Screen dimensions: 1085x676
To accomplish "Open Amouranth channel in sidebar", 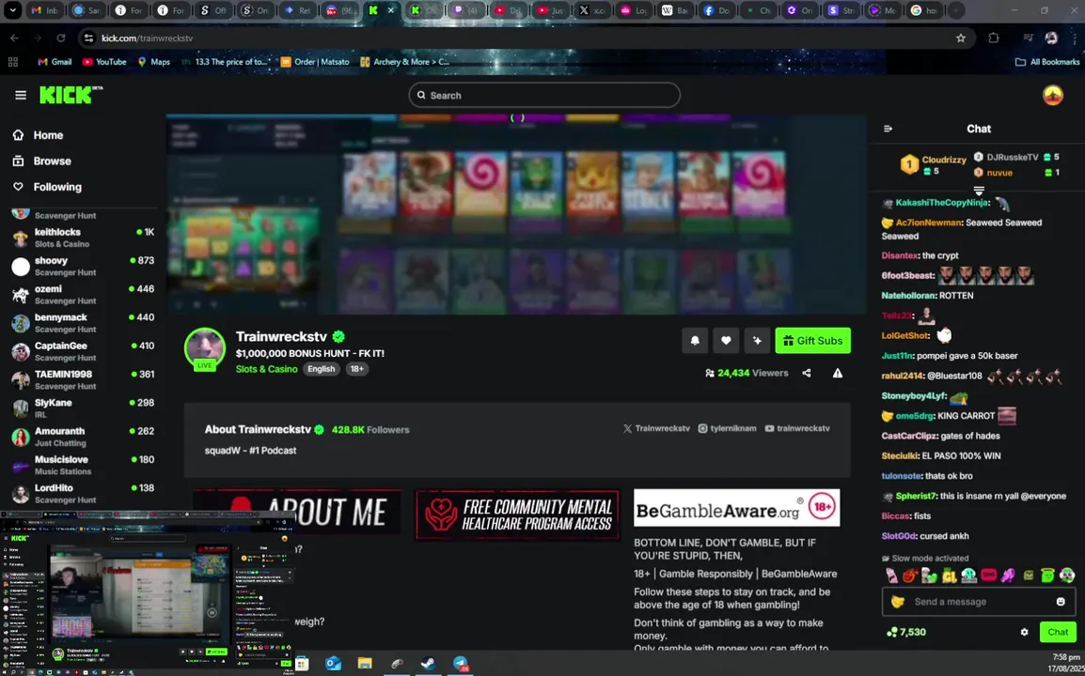I will coord(83,437).
